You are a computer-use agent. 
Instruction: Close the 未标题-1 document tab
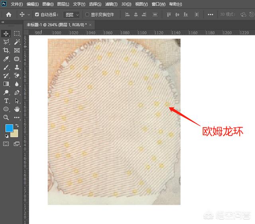[x=90, y=25]
